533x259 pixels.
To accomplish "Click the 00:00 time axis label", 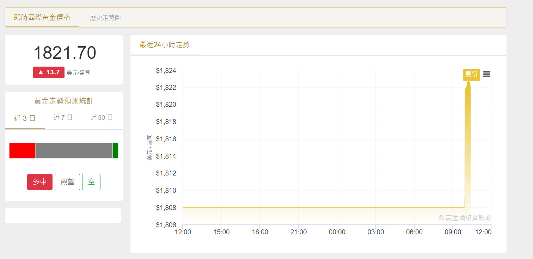I will pos(337,232).
